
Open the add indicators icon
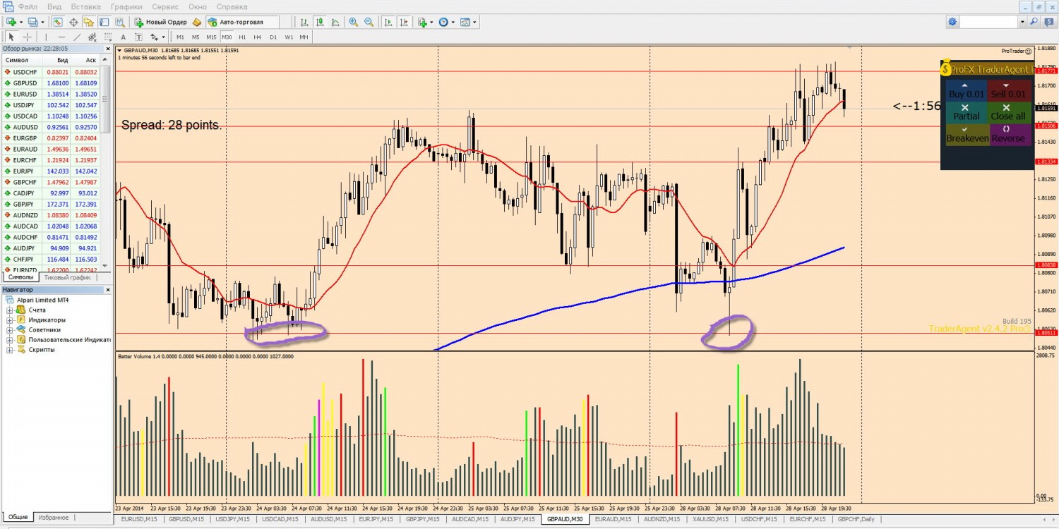(x=423, y=22)
